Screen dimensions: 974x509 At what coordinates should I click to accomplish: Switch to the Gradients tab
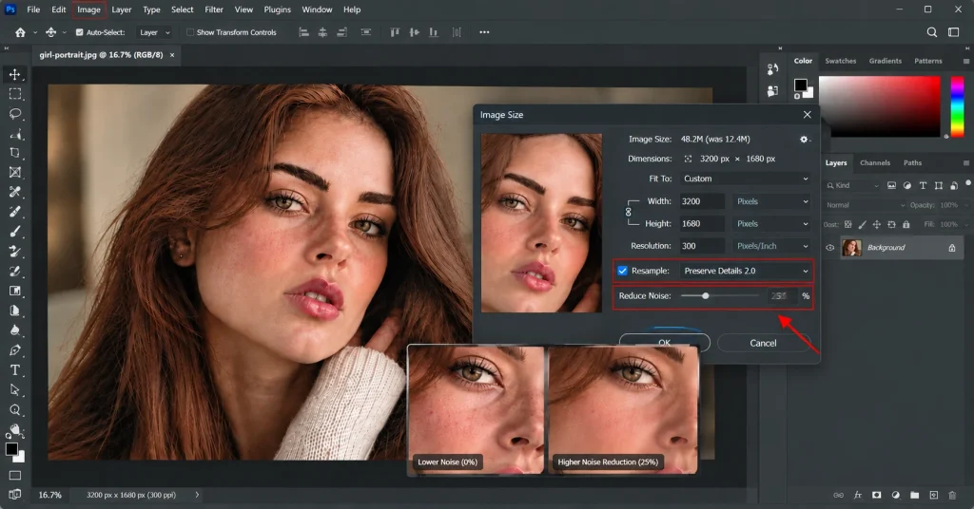pos(886,61)
